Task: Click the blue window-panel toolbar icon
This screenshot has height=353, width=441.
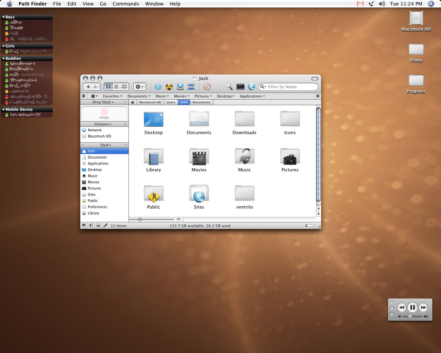Action: (191, 87)
